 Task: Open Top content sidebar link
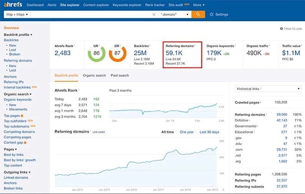coord(13,165)
